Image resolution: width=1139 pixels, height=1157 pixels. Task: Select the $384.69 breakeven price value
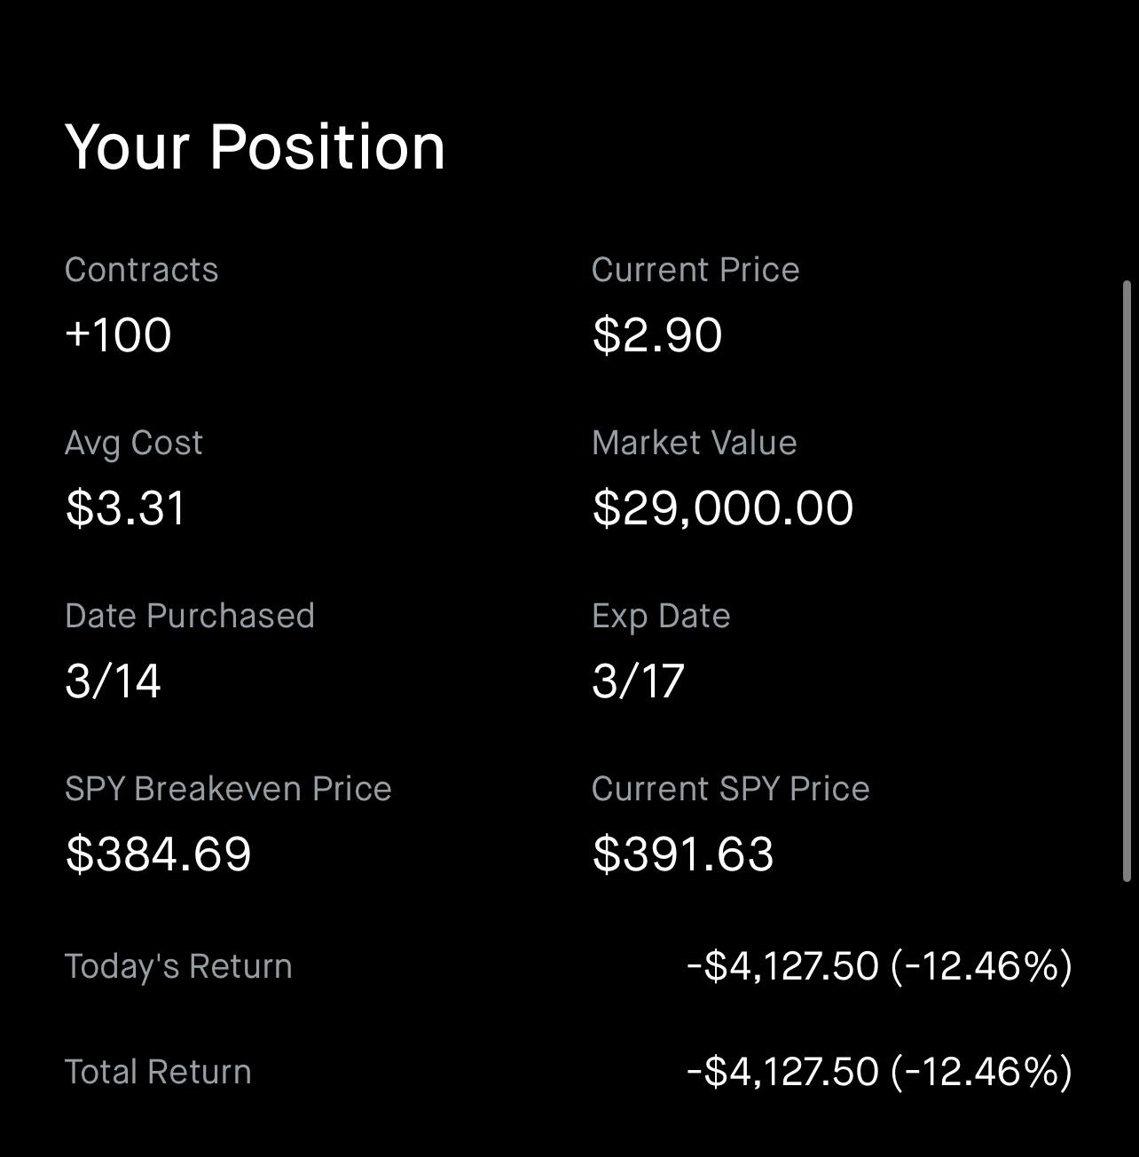tap(159, 854)
